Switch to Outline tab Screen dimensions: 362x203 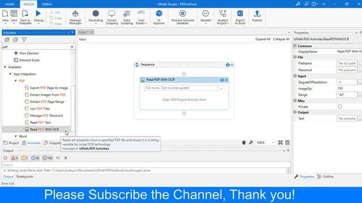pos(326,176)
